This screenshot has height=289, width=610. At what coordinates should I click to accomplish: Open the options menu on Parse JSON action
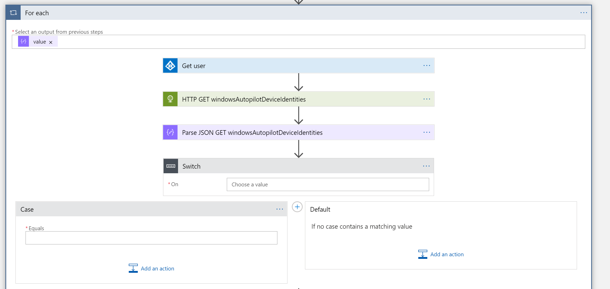(x=427, y=132)
